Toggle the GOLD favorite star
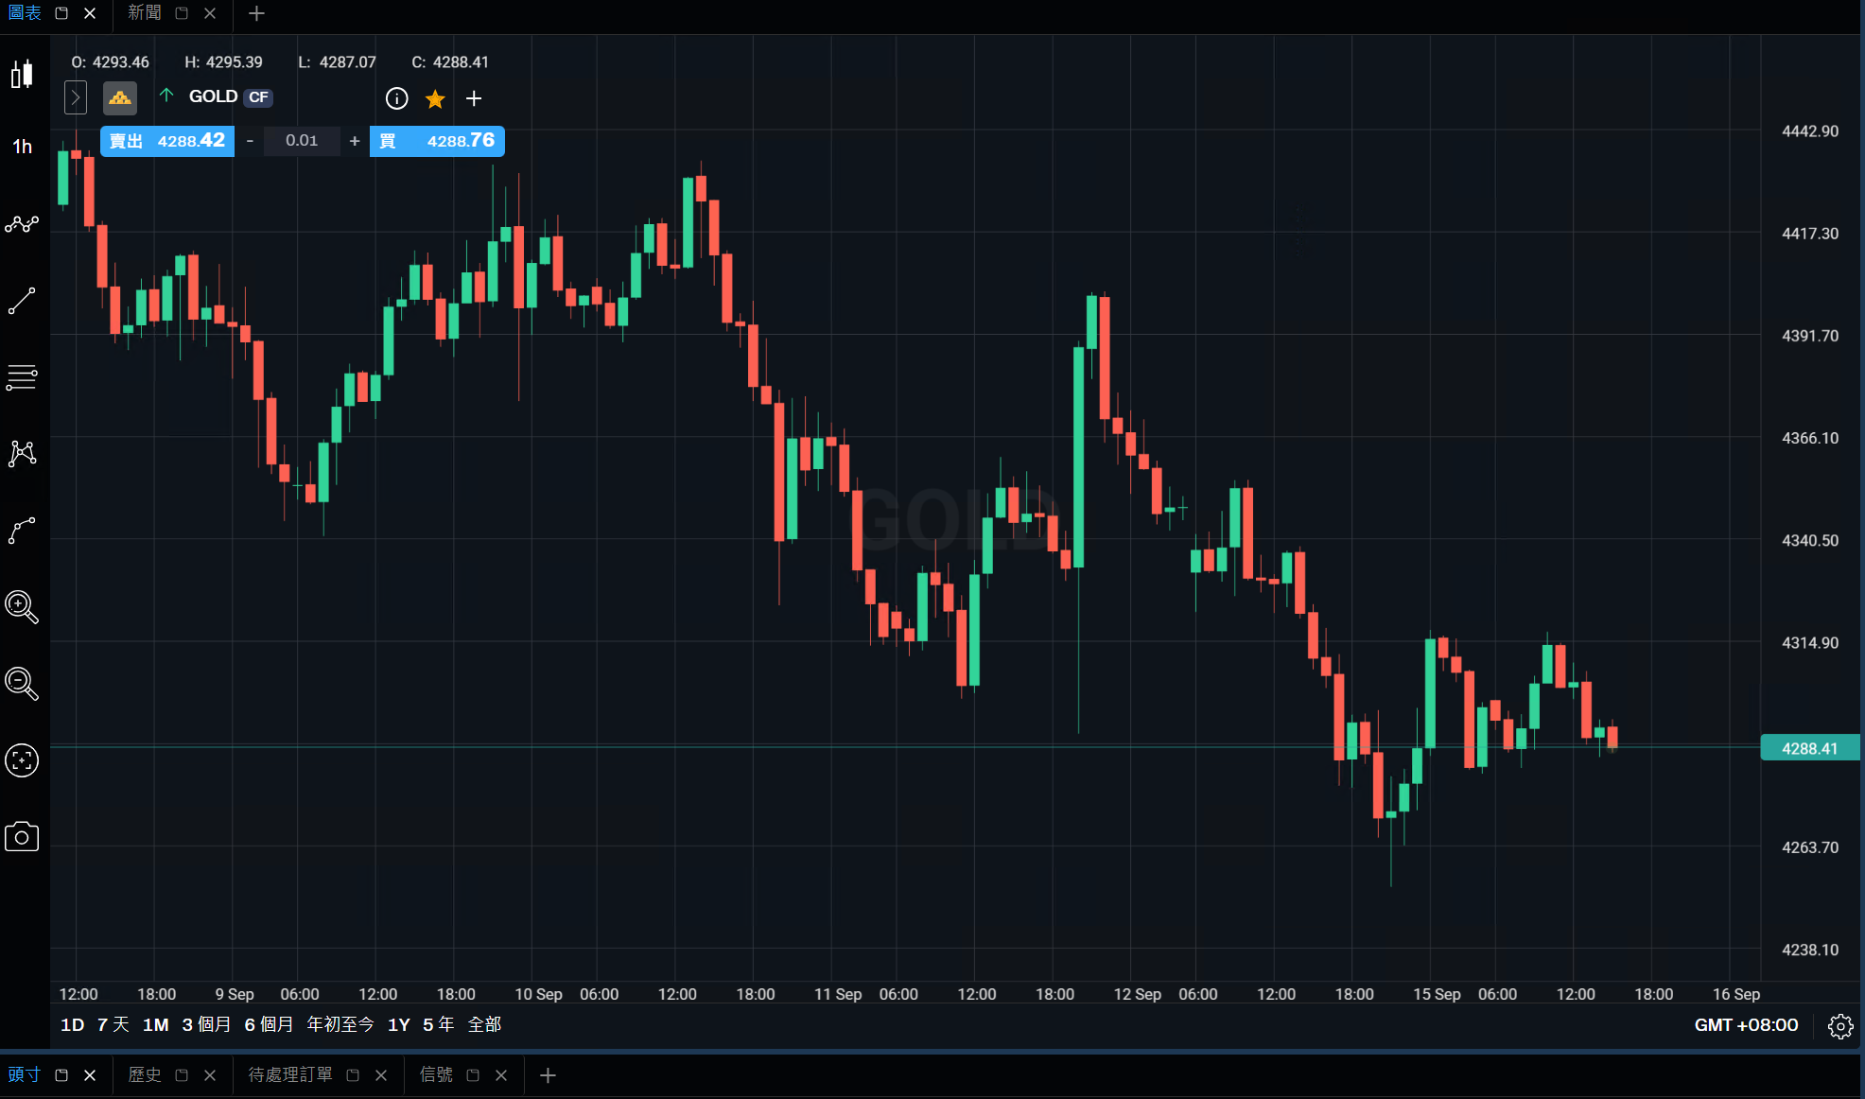This screenshot has width=1865, height=1099. pos(435,98)
